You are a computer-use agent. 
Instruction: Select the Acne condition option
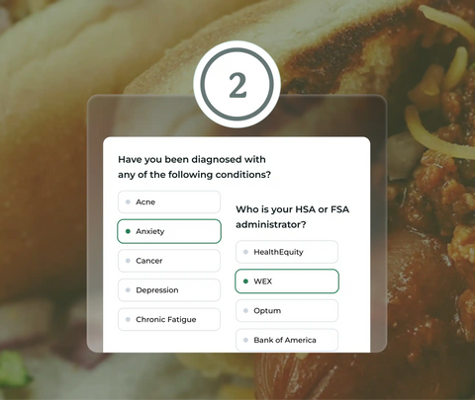(x=169, y=201)
